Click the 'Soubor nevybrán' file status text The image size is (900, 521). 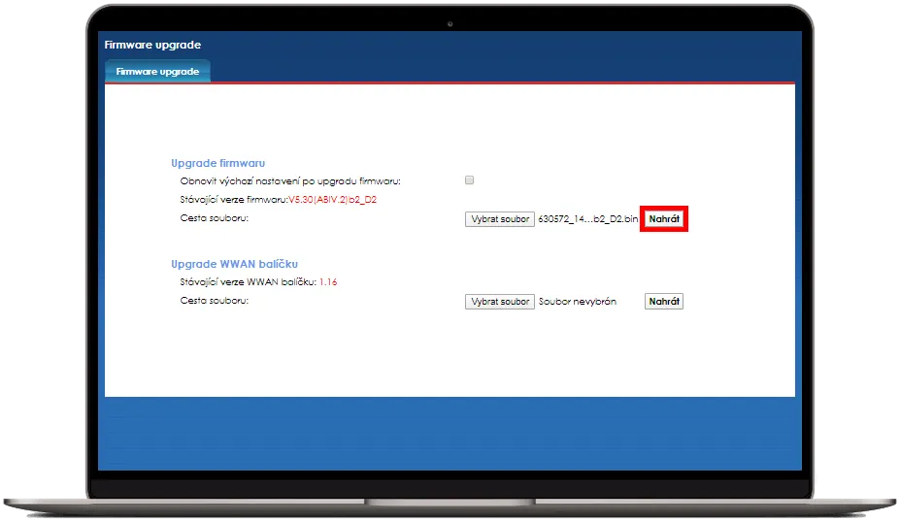pos(578,302)
